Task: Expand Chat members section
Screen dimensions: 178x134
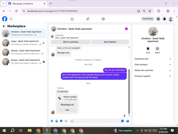Action: tap(153, 65)
